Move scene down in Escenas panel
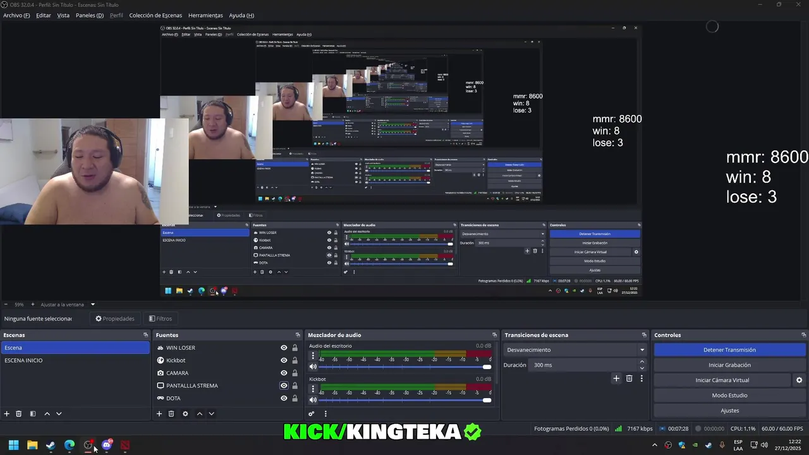This screenshot has height=455, width=809. 59,414
